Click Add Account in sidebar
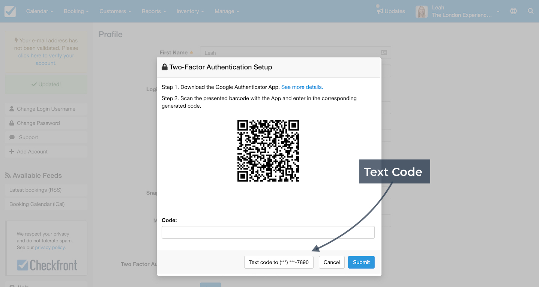The width and height of the screenshot is (539, 287). [46, 152]
